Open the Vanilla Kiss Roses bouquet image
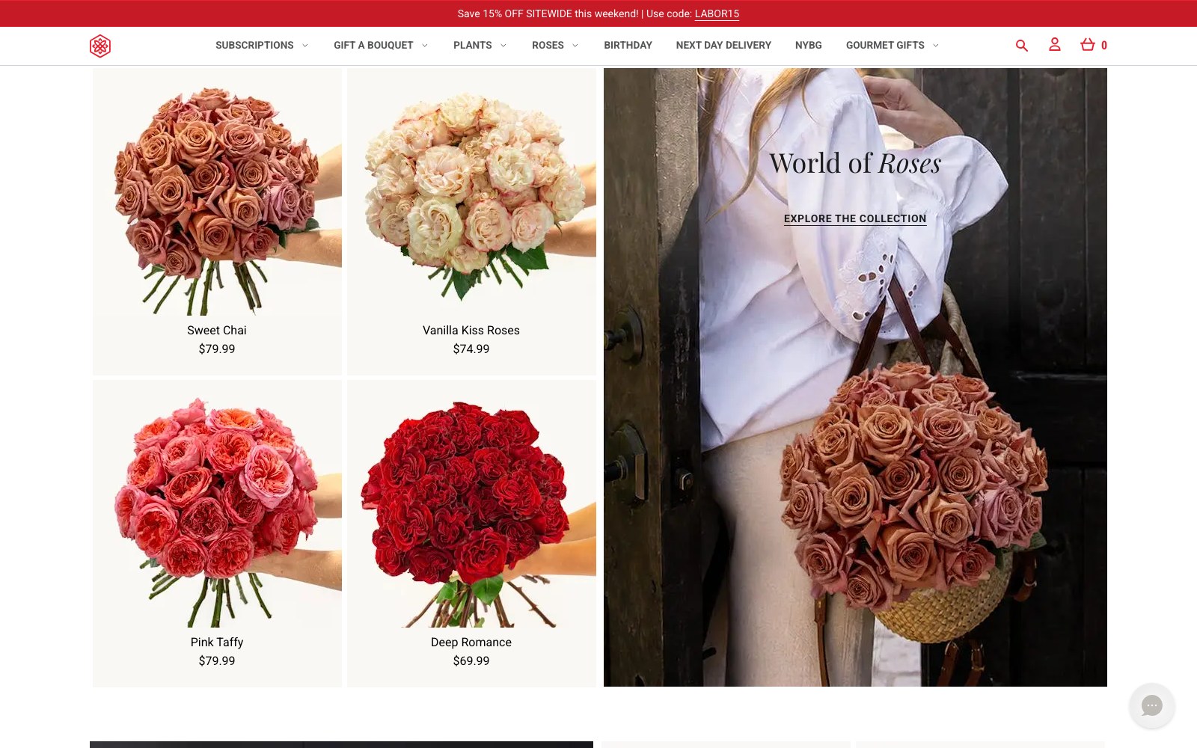The image size is (1197, 748). pyautogui.click(x=471, y=192)
